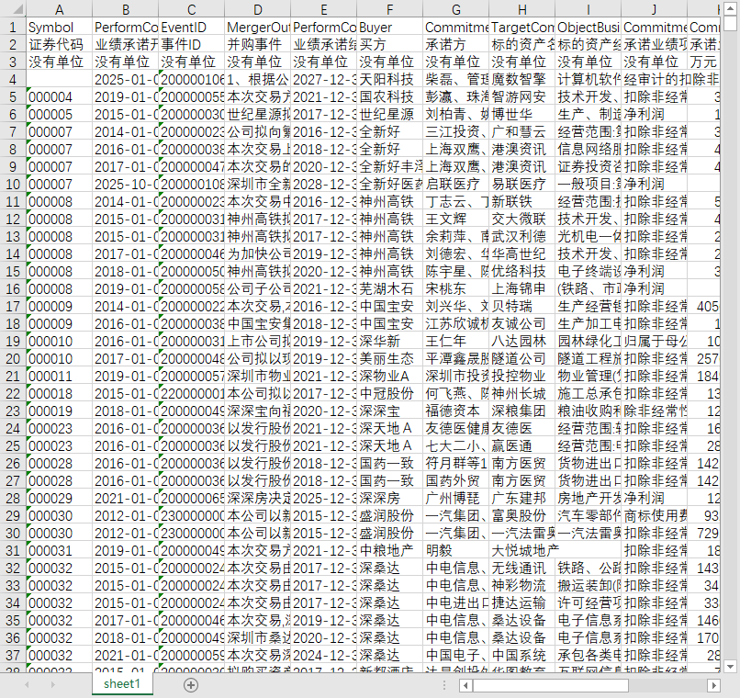This screenshot has height=698, width=740.
Task: Select row 25 header
Action: click(13, 446)
